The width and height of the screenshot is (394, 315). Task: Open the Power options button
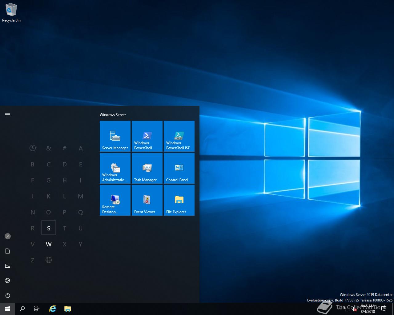tap(8, 295)
